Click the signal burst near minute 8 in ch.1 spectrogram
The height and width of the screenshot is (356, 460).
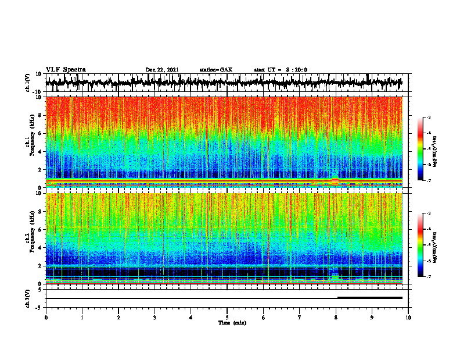point(335,180)
